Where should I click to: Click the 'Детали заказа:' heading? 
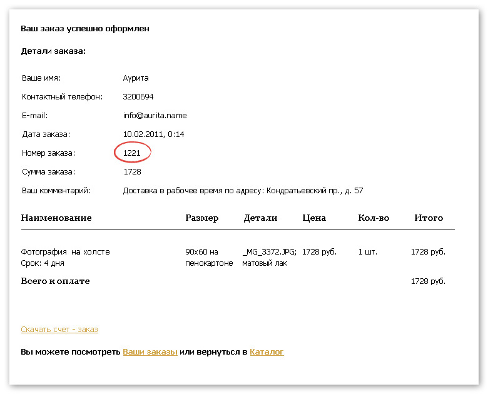tap(53, 51)
